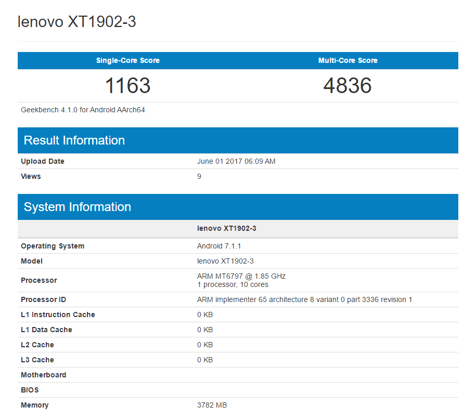Click the L1 Instruction Cache label
This screenshot has width=476, height=419.
pyautogui.click(x=58, y=315)
